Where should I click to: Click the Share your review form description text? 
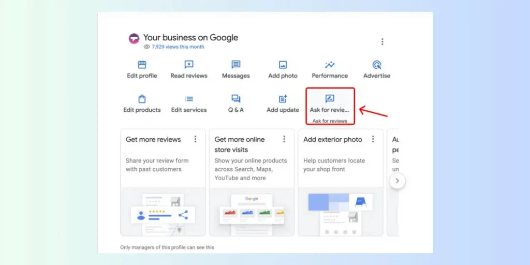click(x=157, y=165)
